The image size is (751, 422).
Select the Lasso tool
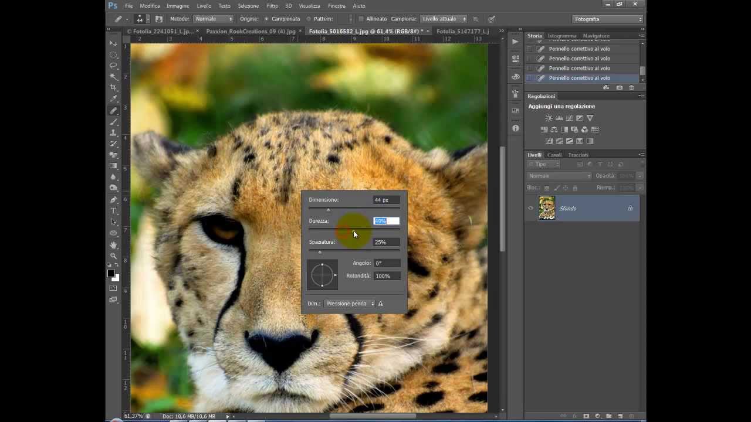coord(113,66)
